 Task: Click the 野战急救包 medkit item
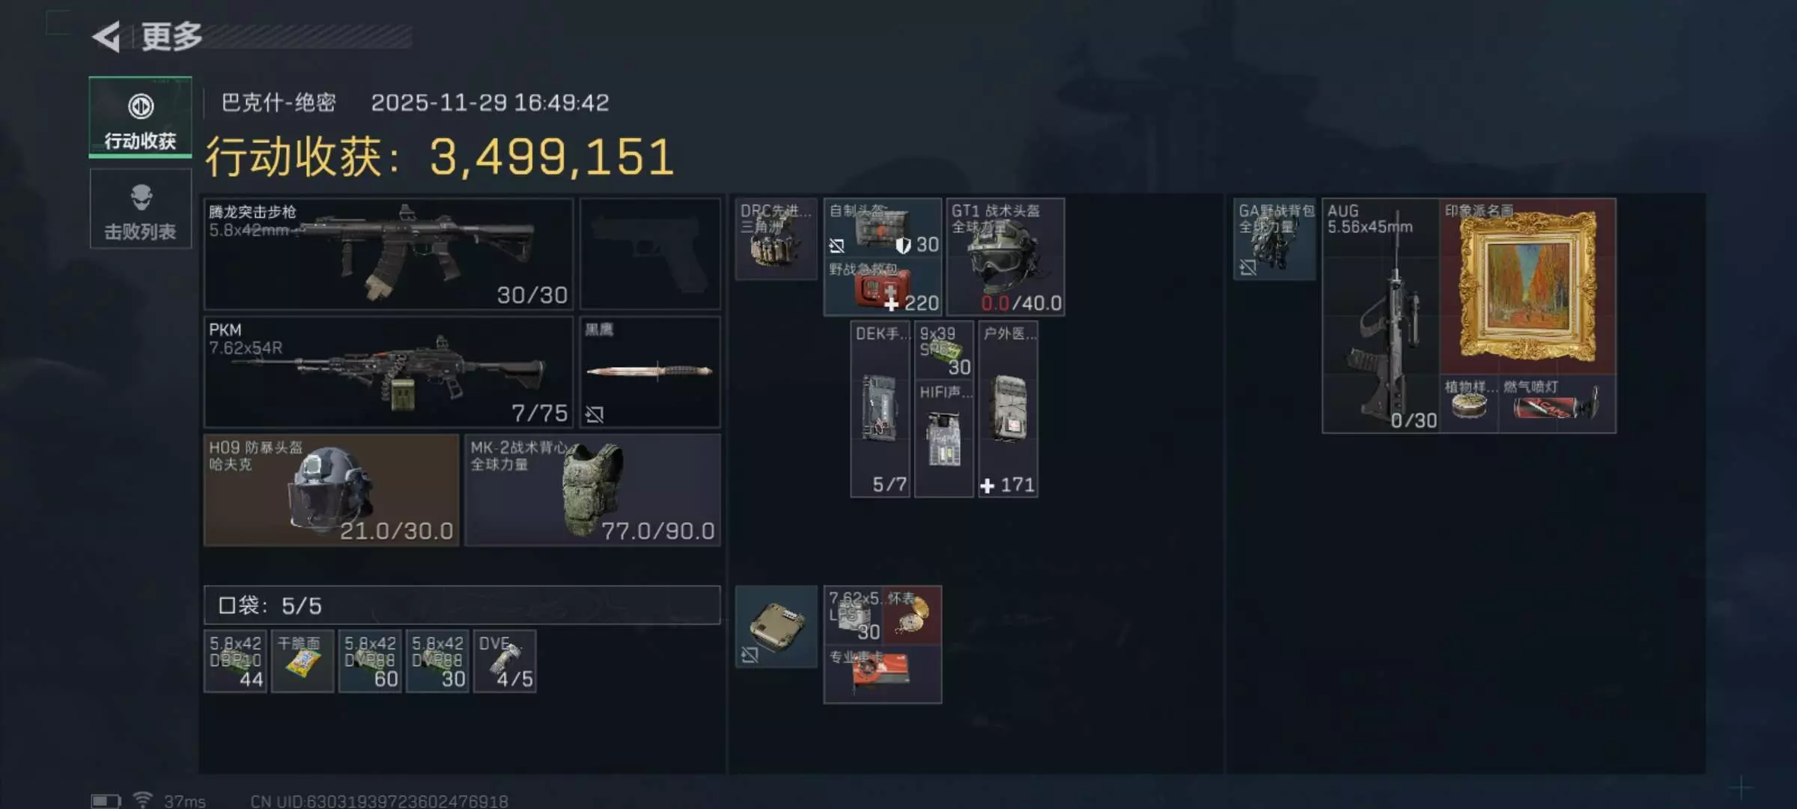point(883,287)
